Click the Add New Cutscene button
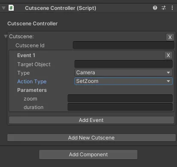 [x=91, y=138]
